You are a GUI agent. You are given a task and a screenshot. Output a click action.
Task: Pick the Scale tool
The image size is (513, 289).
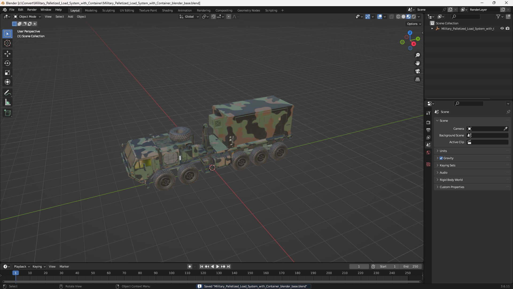[x=7, y=73]
